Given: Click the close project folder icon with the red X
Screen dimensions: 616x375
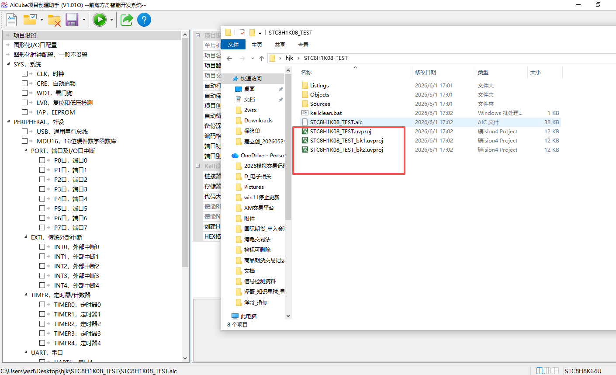Looking at the screenshot, I should [54, 20].
